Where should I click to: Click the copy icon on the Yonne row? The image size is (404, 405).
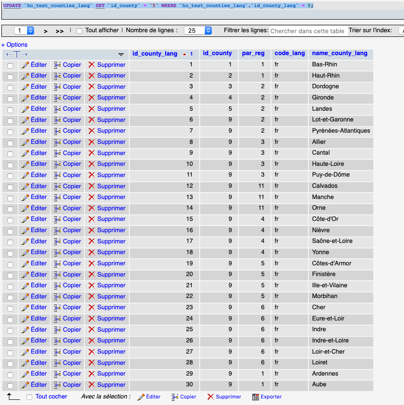pos(57,252)
